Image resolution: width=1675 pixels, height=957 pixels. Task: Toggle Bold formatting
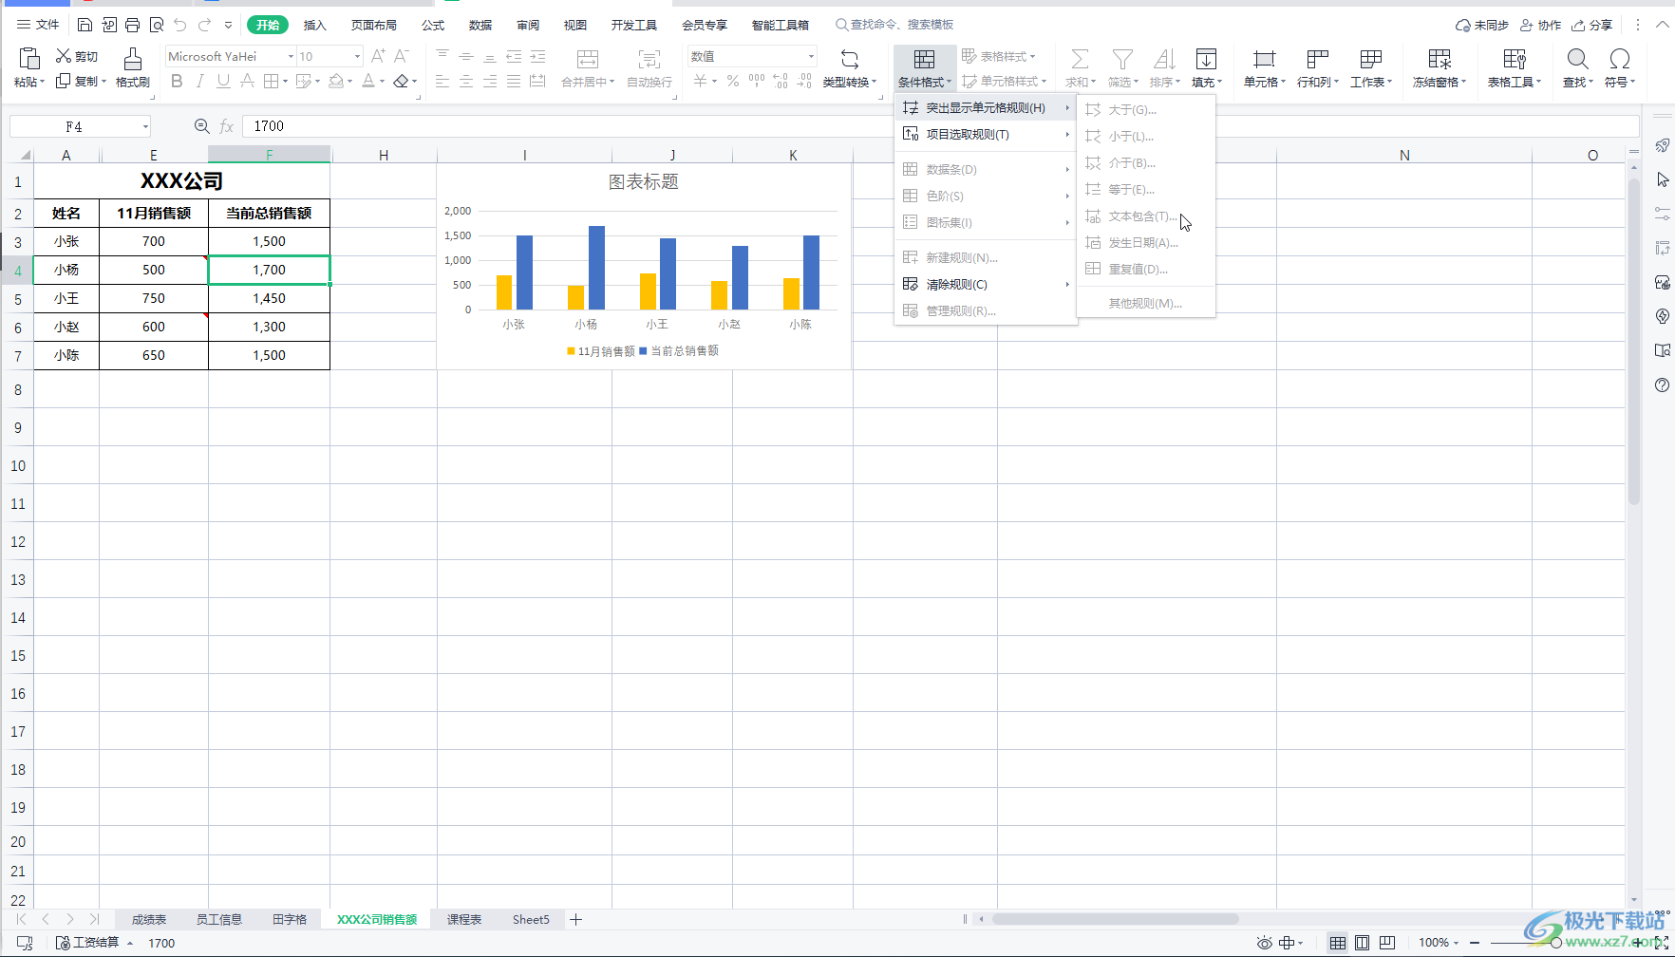[177, 82]
